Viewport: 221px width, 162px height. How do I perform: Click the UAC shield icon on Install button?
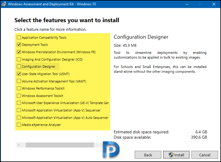[x=171, y=155]
